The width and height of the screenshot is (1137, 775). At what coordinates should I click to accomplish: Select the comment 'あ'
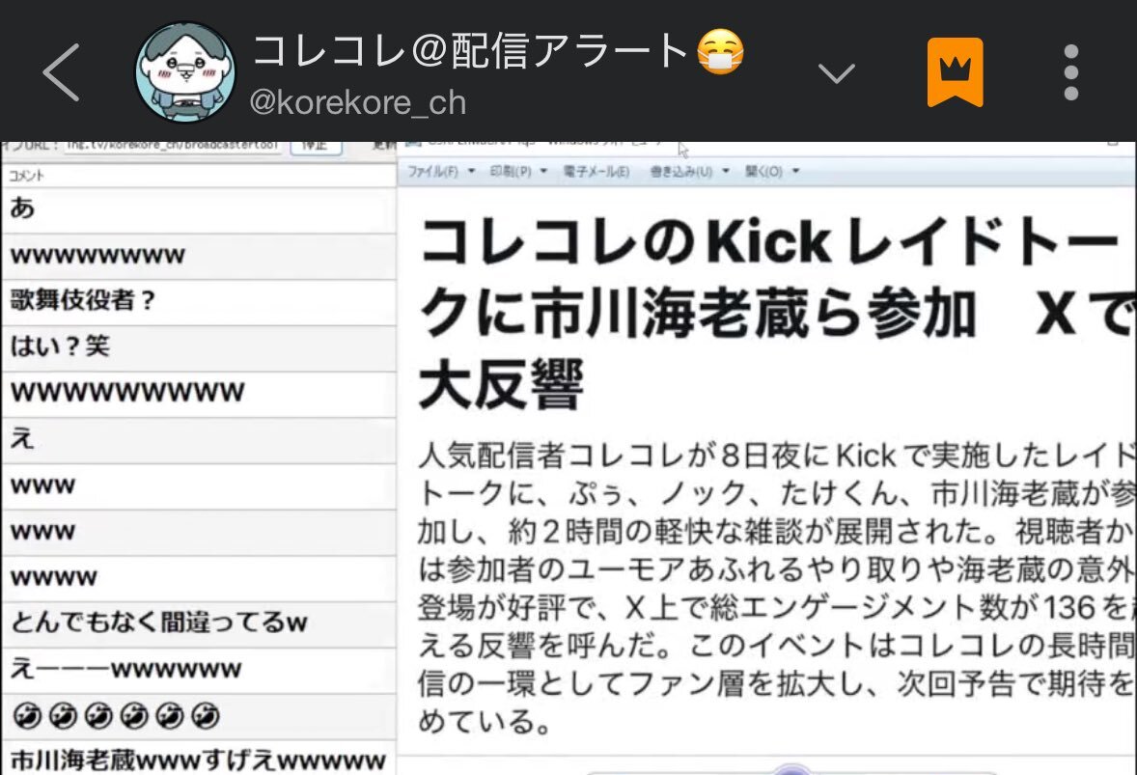(x=199, y=210)
